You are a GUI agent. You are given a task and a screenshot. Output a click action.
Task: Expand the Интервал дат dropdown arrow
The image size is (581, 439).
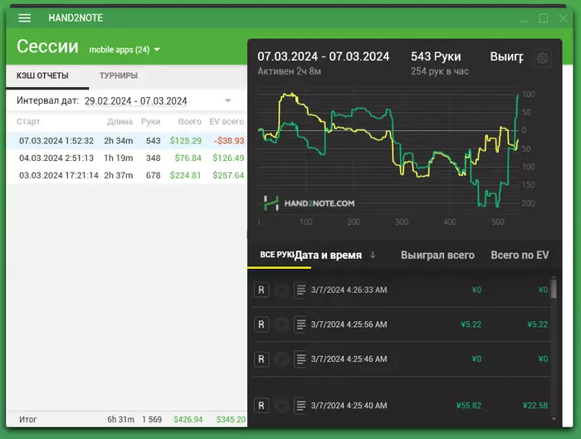tap(228, 100)
